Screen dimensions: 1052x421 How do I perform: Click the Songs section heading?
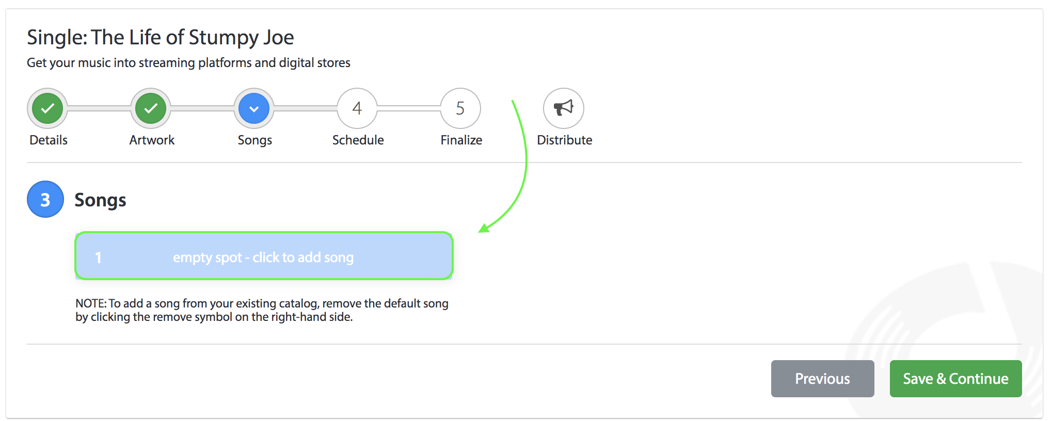point(100,200)
